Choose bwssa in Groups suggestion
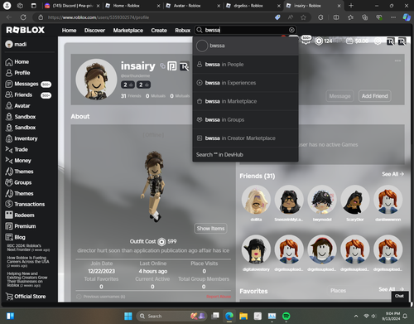 pyautogui.click(x=245, y=120)
